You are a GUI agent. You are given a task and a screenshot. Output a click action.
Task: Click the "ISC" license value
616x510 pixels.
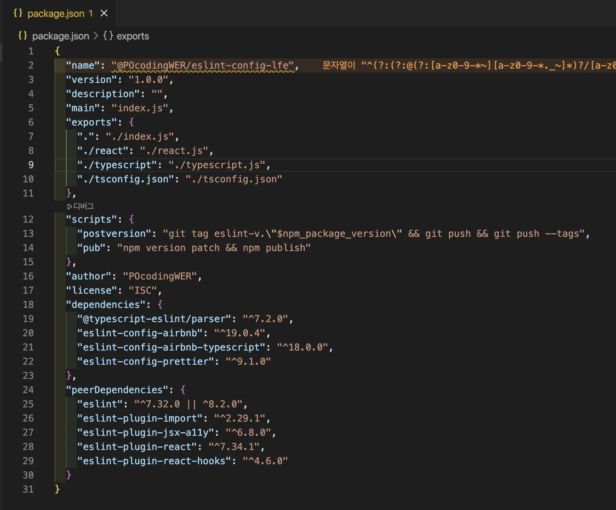[143, 290]
